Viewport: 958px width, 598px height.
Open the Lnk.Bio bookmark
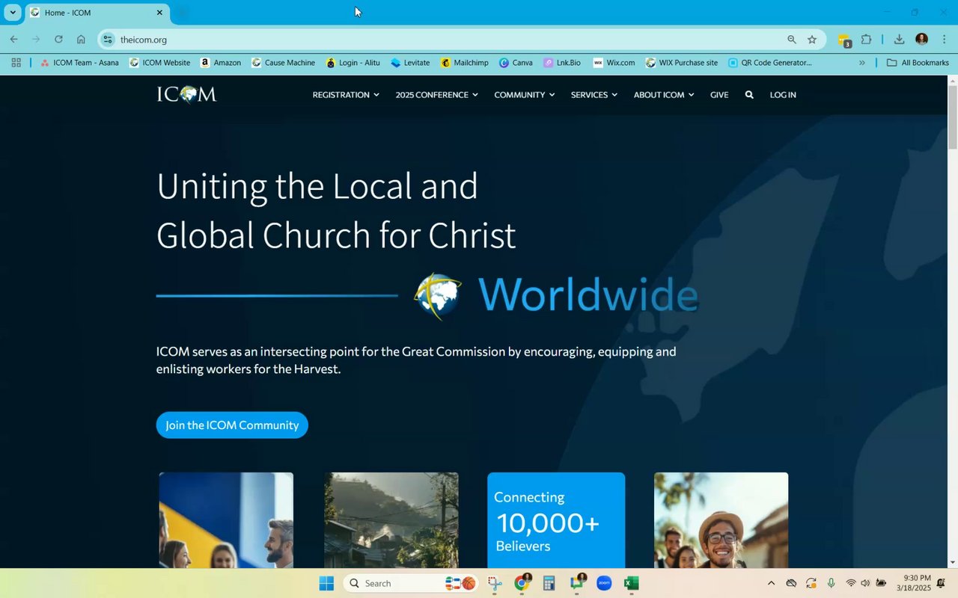click(x=562, y=63)
